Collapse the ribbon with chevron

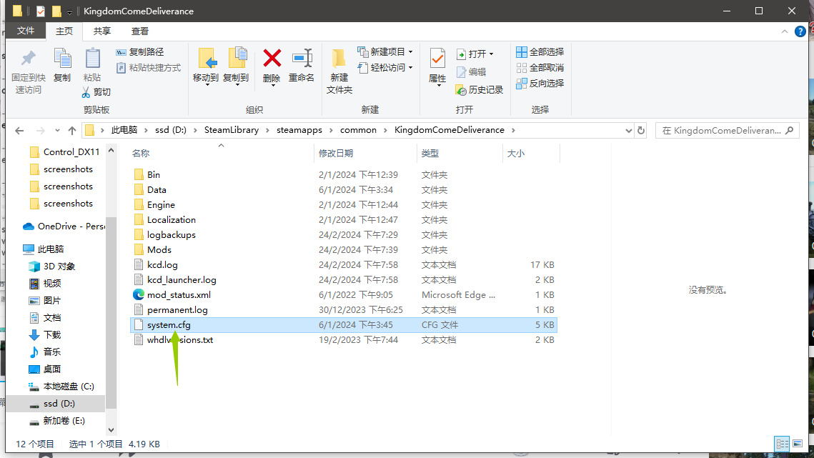(785, 31)
